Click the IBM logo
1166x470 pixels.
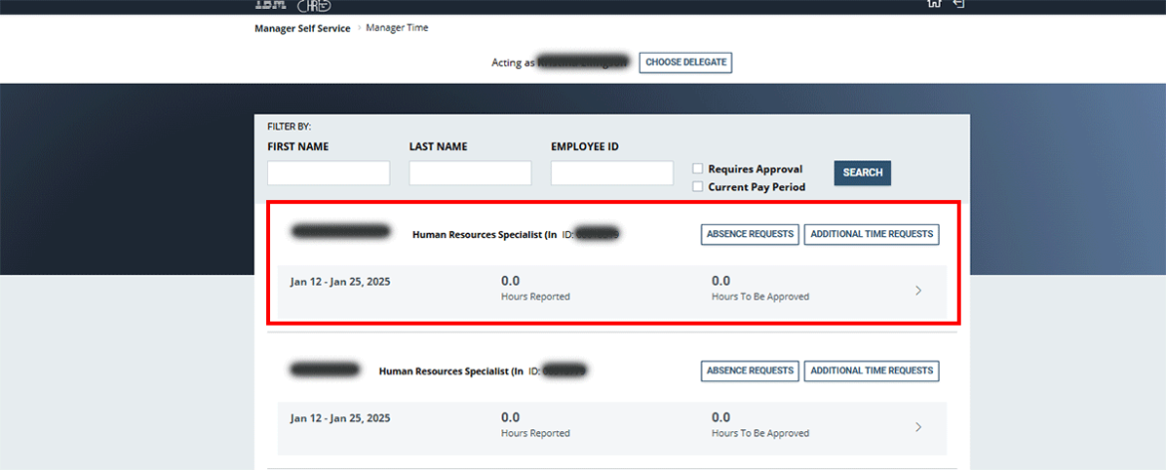pos(271,4)
